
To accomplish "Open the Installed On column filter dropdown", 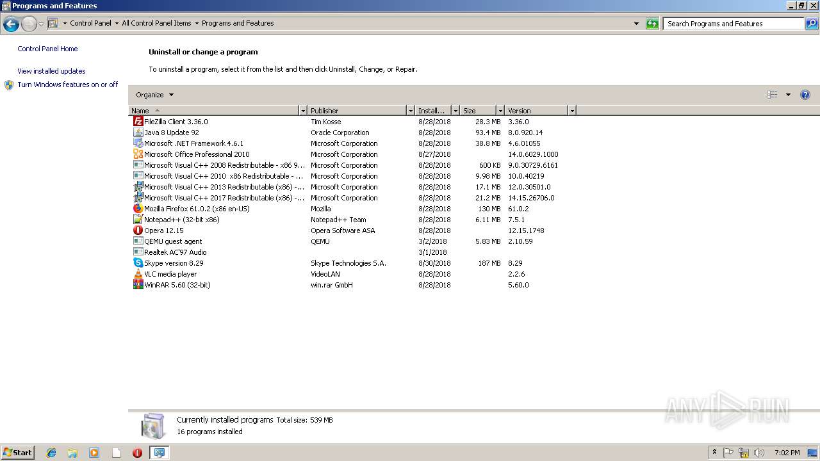I will (455, 111).
